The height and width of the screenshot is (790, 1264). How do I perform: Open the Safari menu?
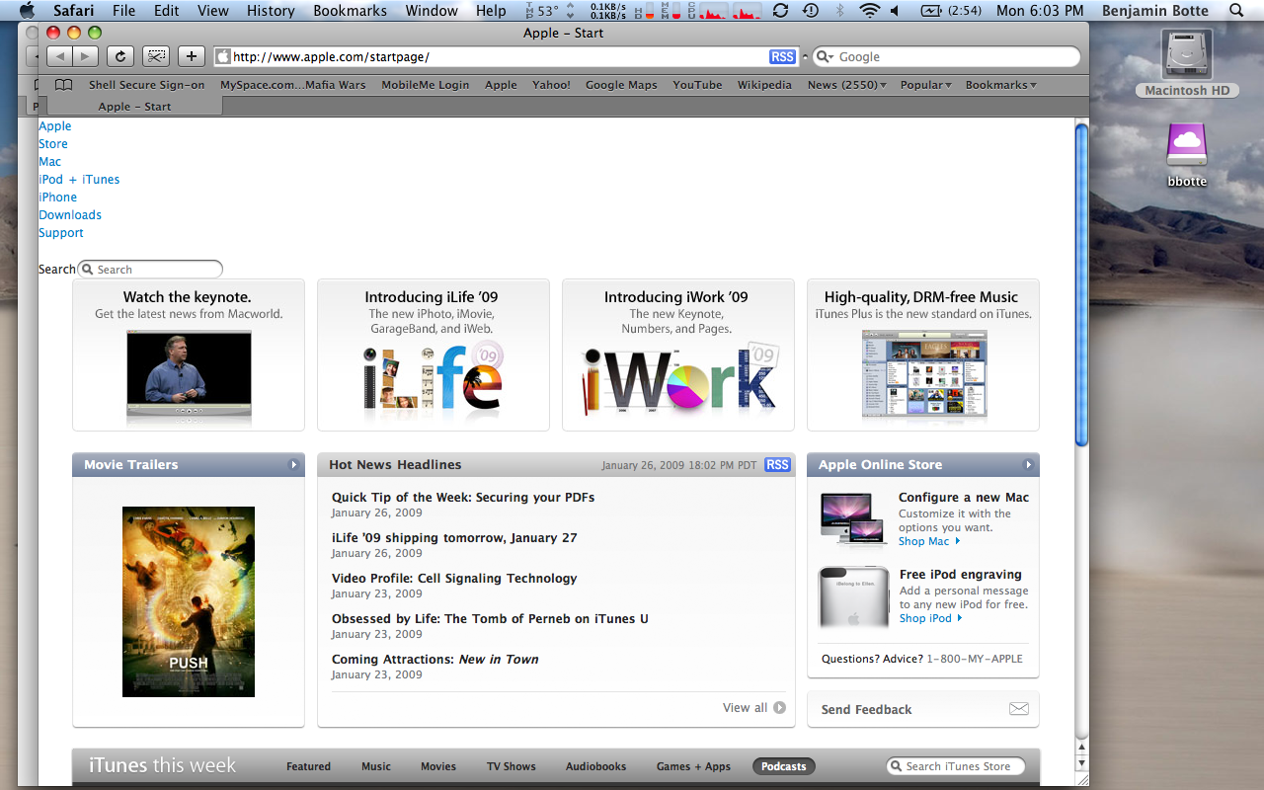[x=73, y=11]
